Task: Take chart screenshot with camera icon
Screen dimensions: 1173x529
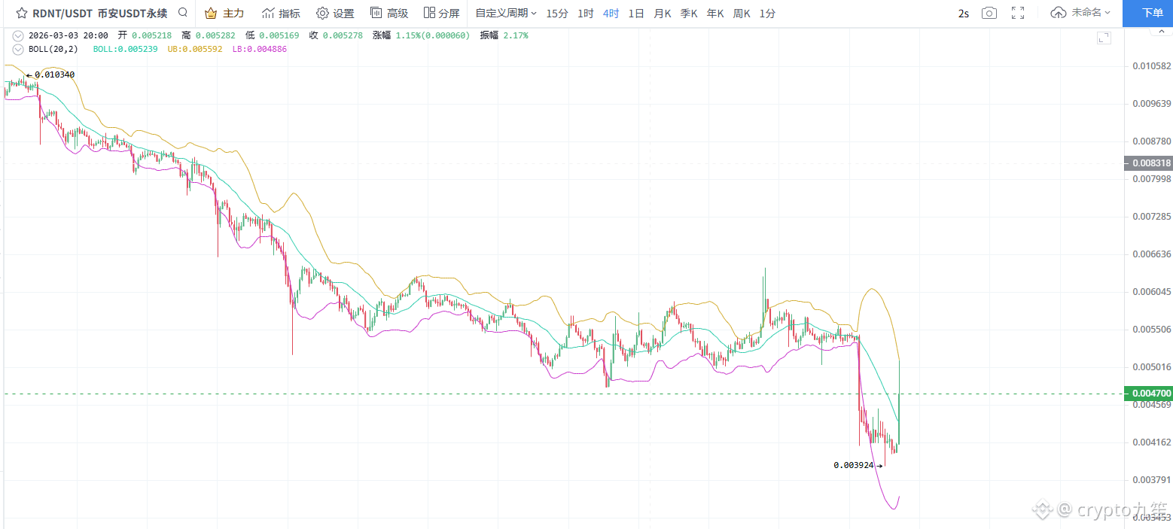Action: (989, 13)
